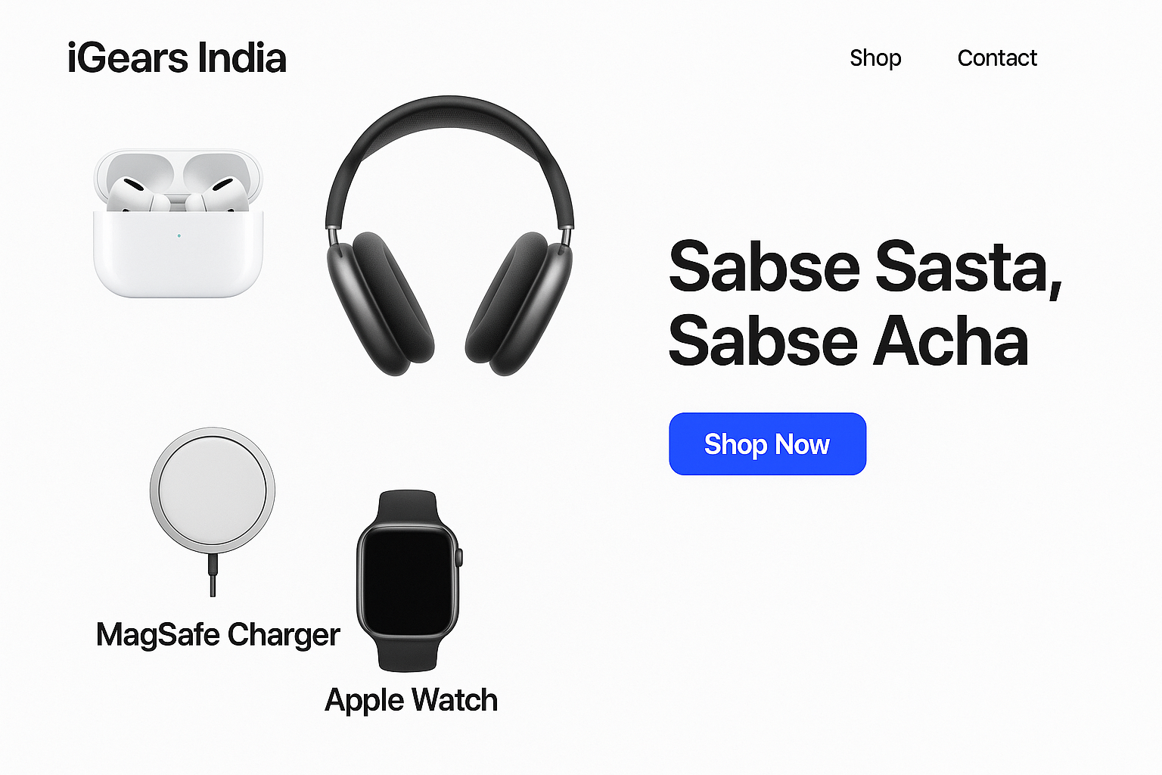The height and width of the screenshot is (775, 1162).
Task: Click the Sabse Sasta, Sabse Acha headline
Action: pos(865,303)
